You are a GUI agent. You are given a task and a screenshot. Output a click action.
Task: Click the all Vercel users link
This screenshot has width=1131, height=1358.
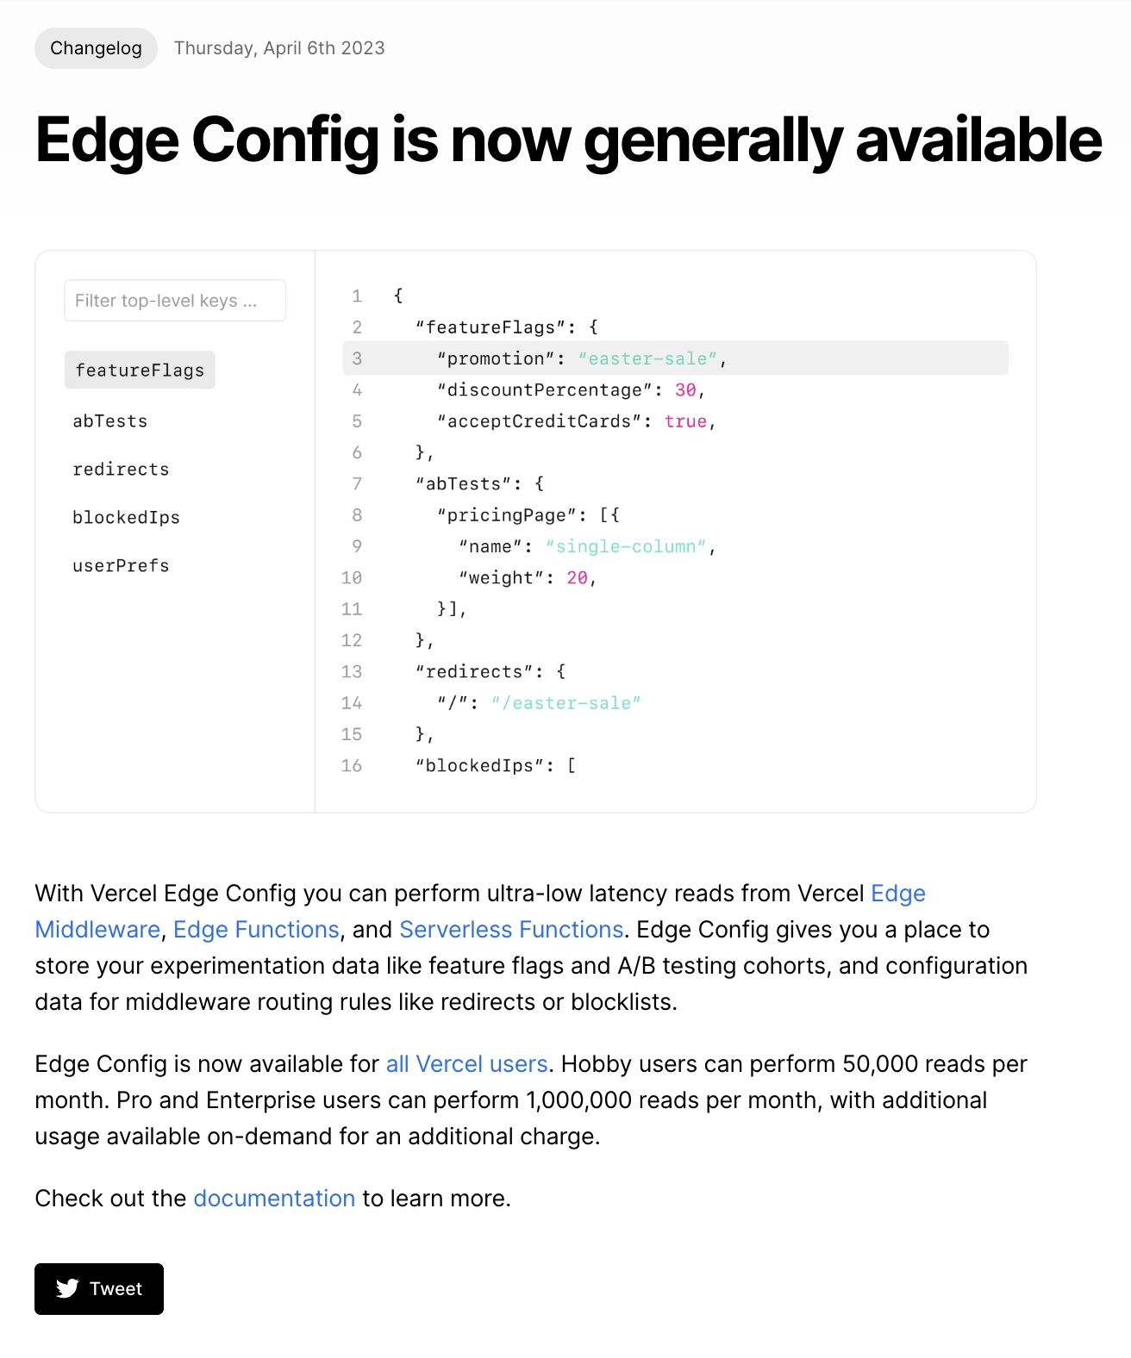[466, 1064]
